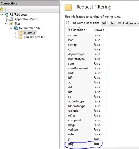Select the .msgx extension row
Screen dimensions: 139x149
point(86,125)
